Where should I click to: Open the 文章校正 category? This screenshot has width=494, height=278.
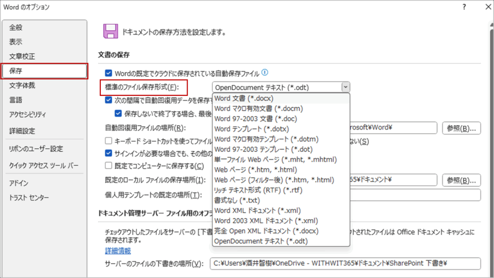click(44, 56)
